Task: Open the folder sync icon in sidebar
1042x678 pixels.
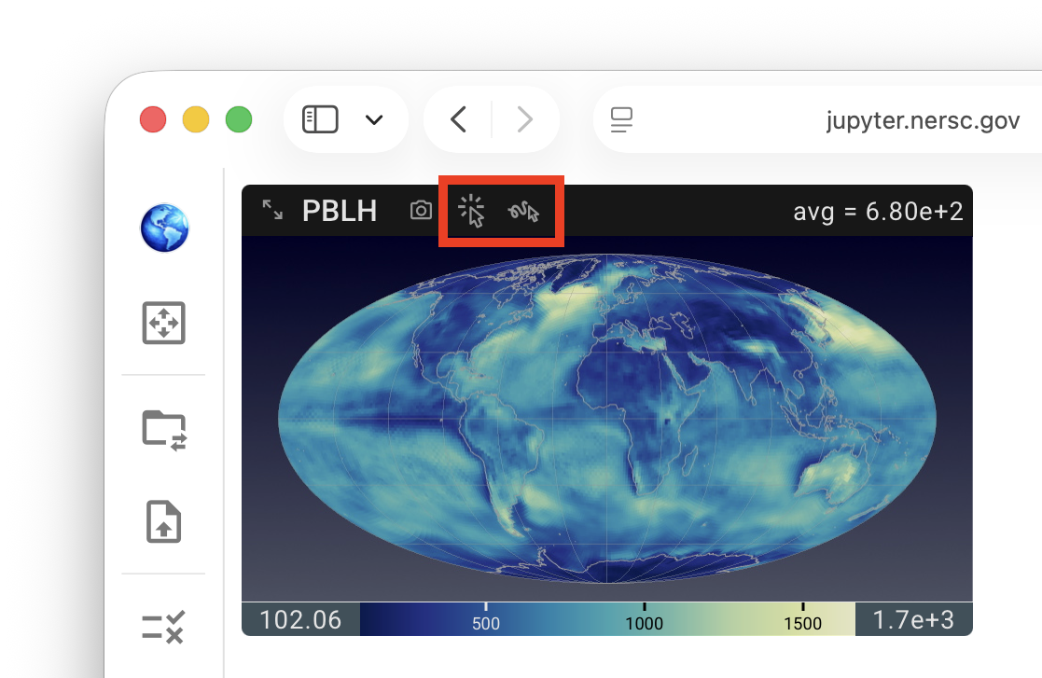Action: pyautogui.click(x=164, y=430)
